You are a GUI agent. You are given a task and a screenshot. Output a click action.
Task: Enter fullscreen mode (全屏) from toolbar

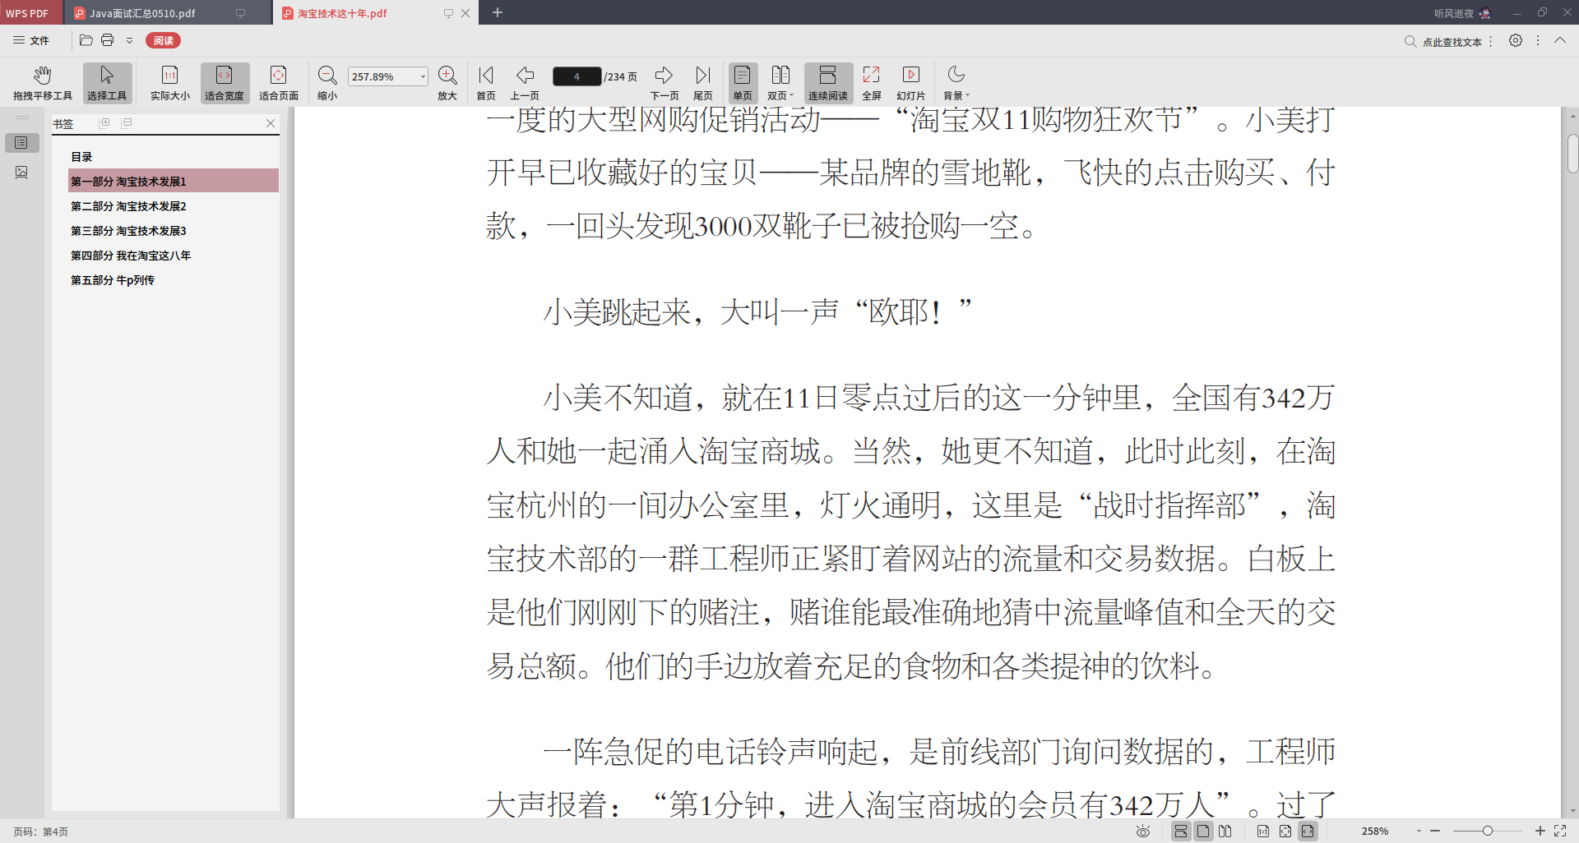872,83
